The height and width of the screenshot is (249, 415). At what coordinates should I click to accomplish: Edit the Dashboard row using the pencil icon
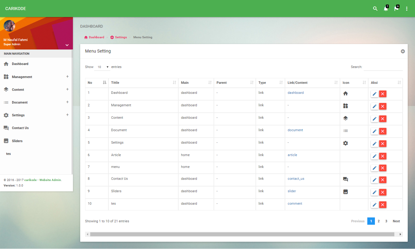[x=374, y=94]
